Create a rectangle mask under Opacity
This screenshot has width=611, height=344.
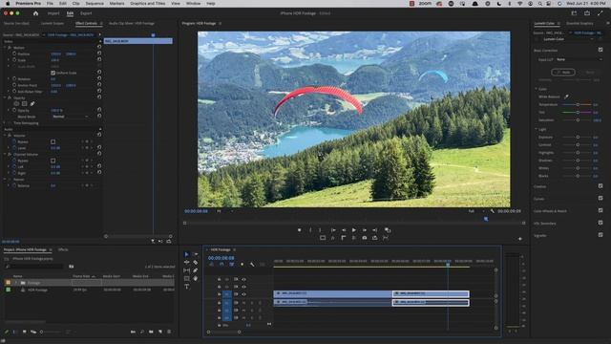24,104
